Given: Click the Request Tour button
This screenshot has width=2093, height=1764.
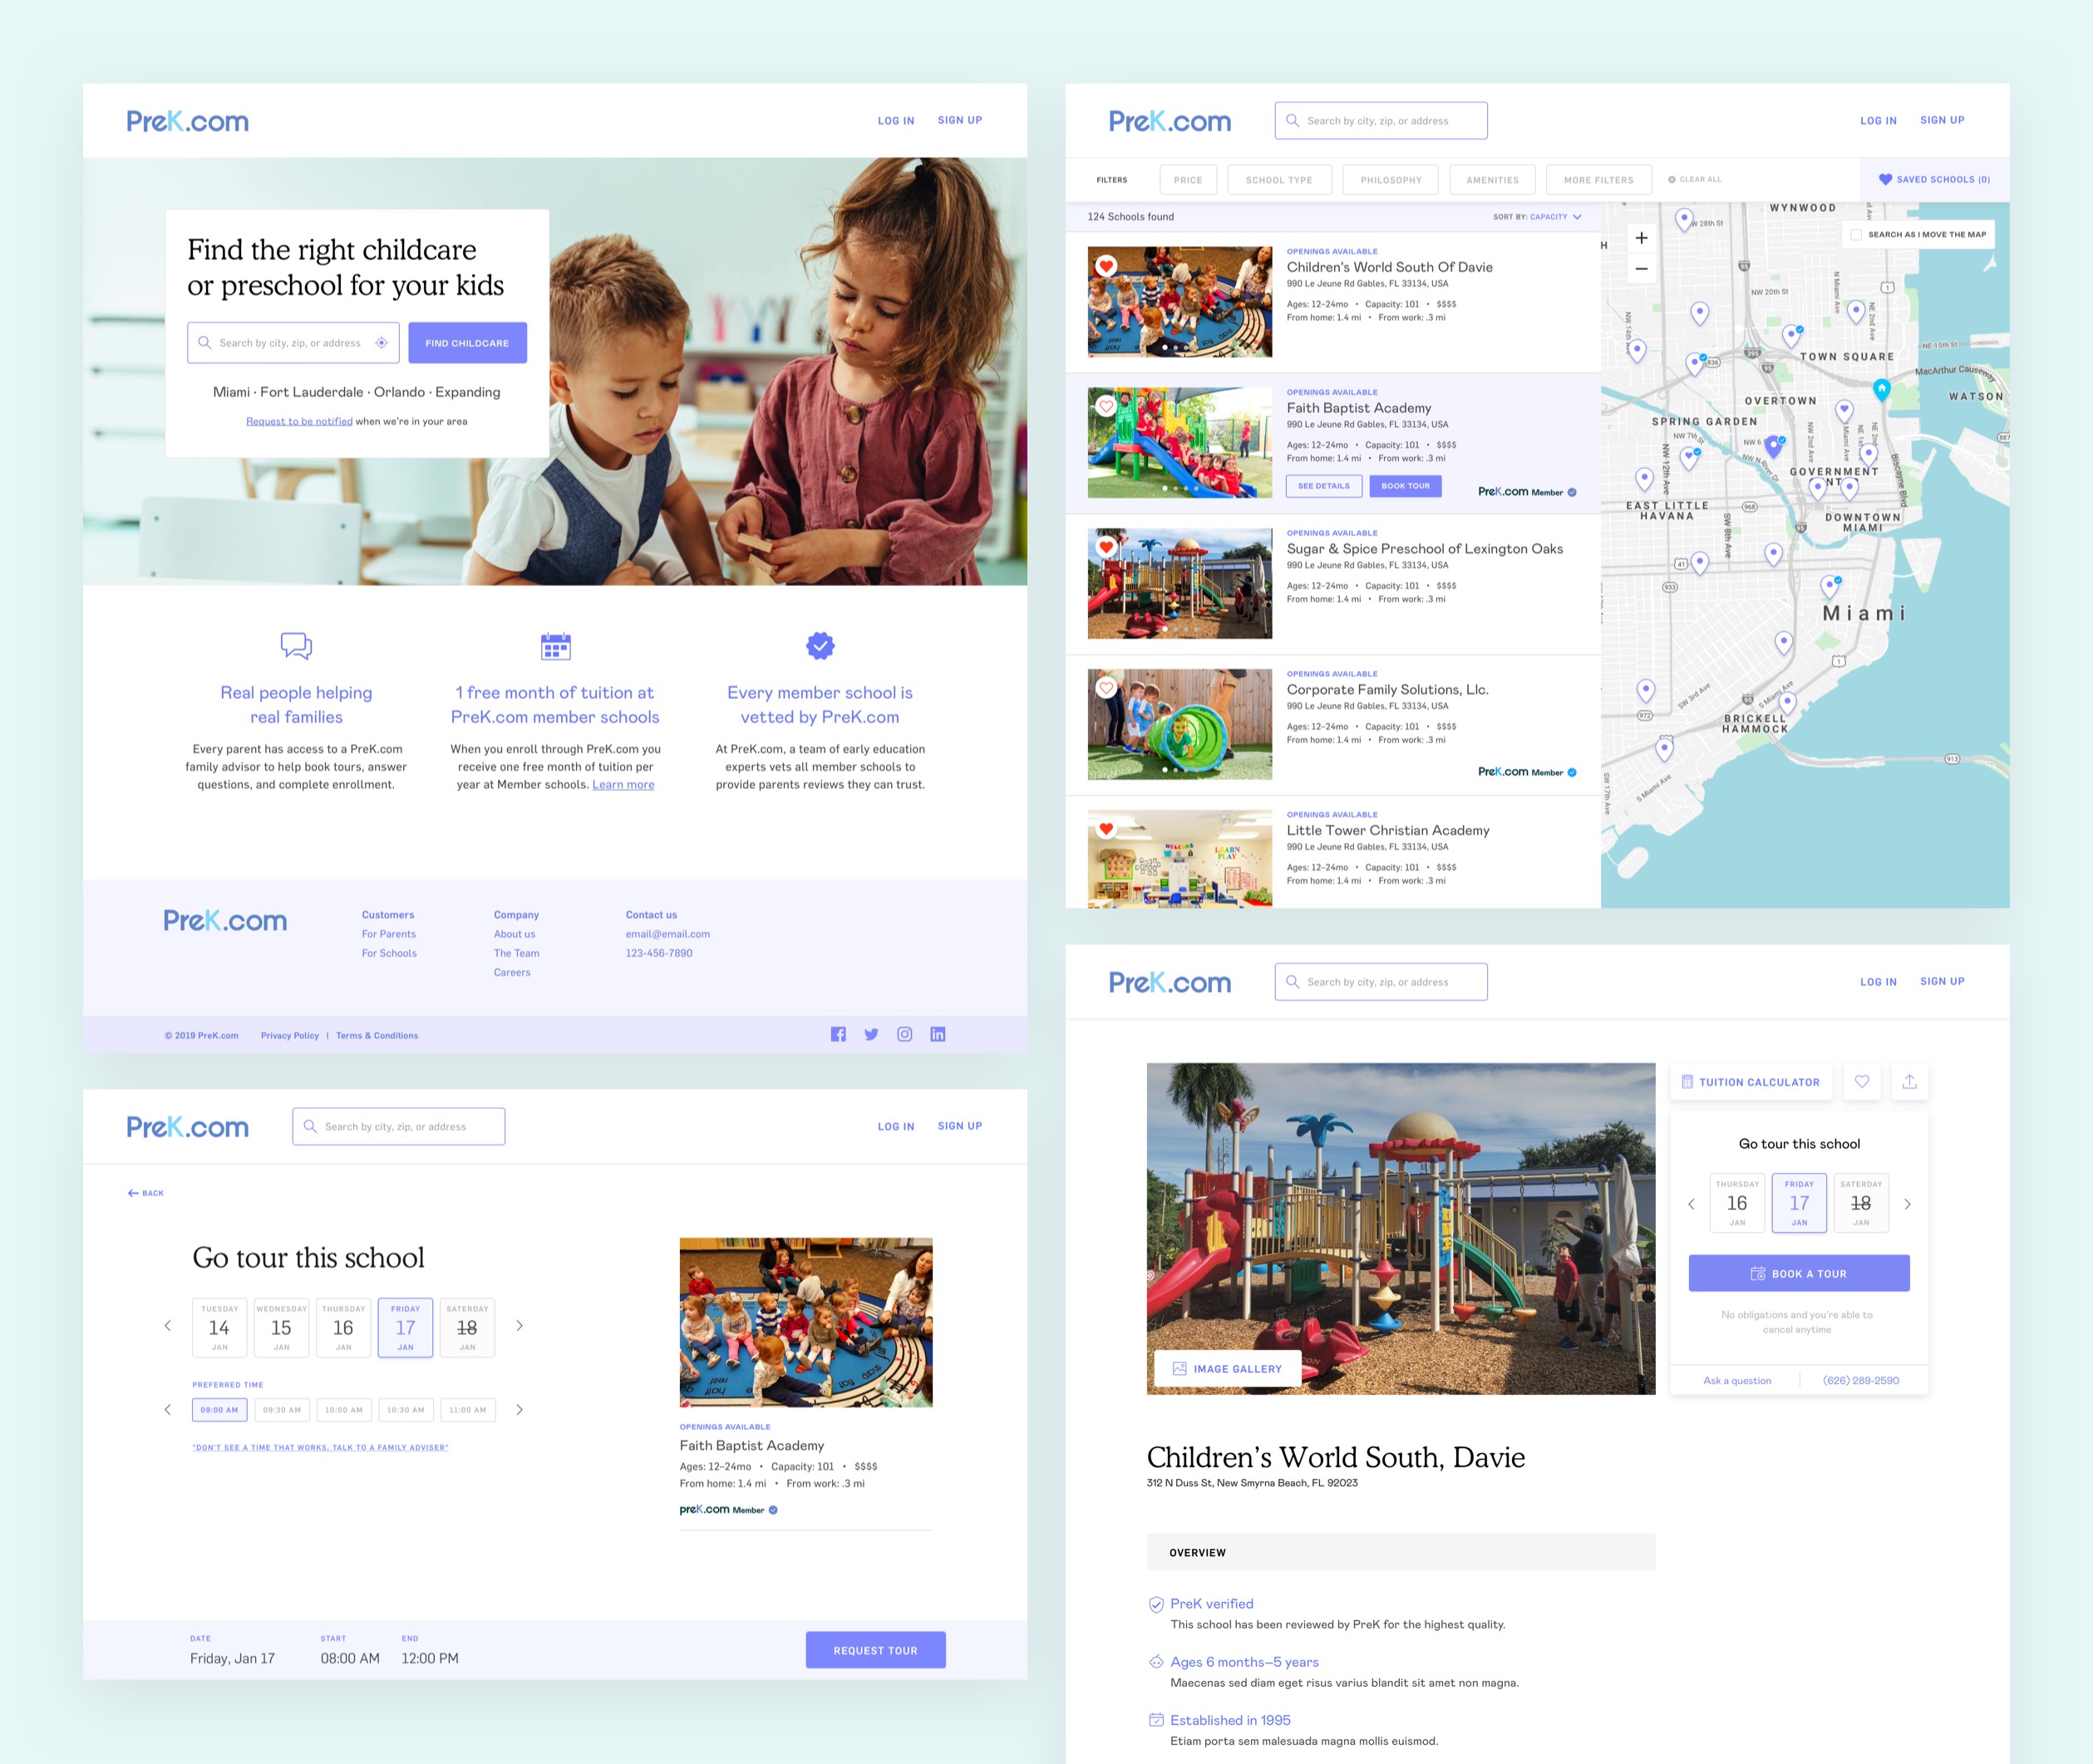Looking at the screenshot, I should pos(875,1650).
